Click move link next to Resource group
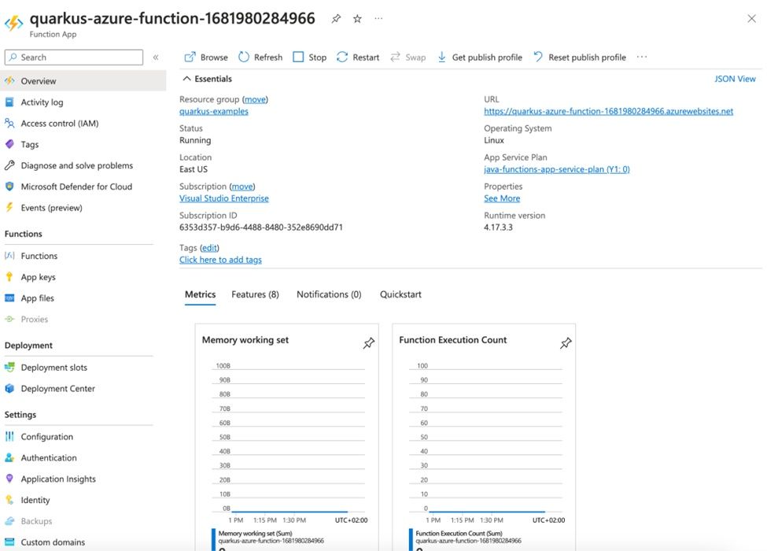Screen dimensions: 767x551 coord(256,99)
